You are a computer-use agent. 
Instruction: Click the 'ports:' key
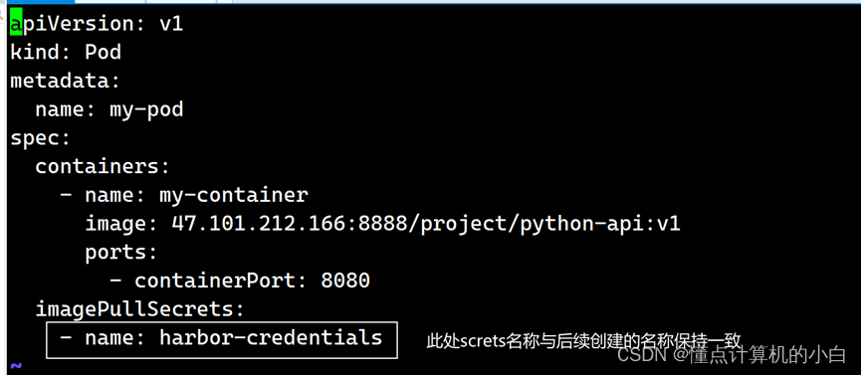(x=121, y=253)
